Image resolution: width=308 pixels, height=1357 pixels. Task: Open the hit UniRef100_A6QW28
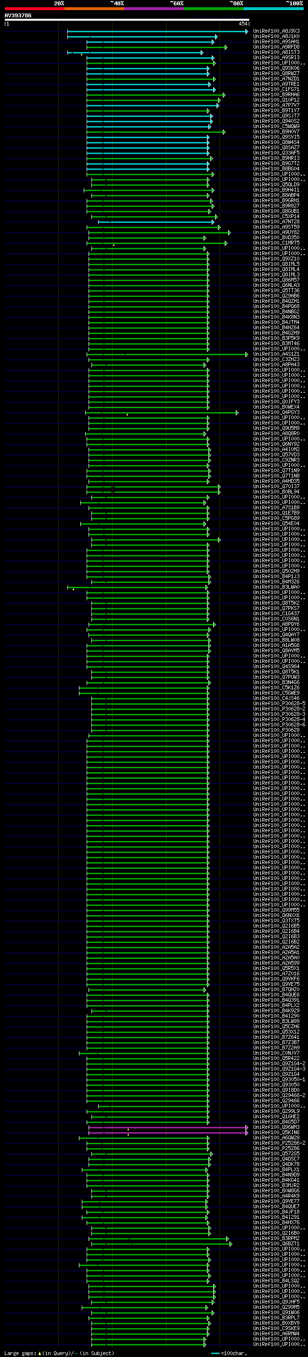[276, 1138]
